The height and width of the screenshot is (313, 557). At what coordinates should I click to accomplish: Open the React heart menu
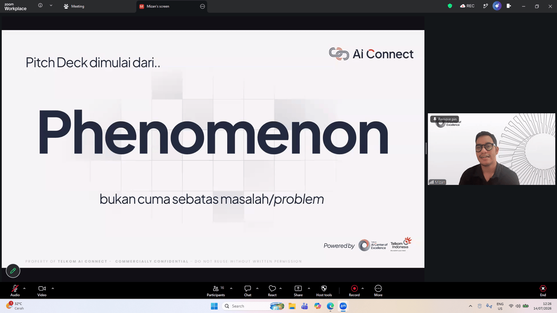[x=272, y=291]
